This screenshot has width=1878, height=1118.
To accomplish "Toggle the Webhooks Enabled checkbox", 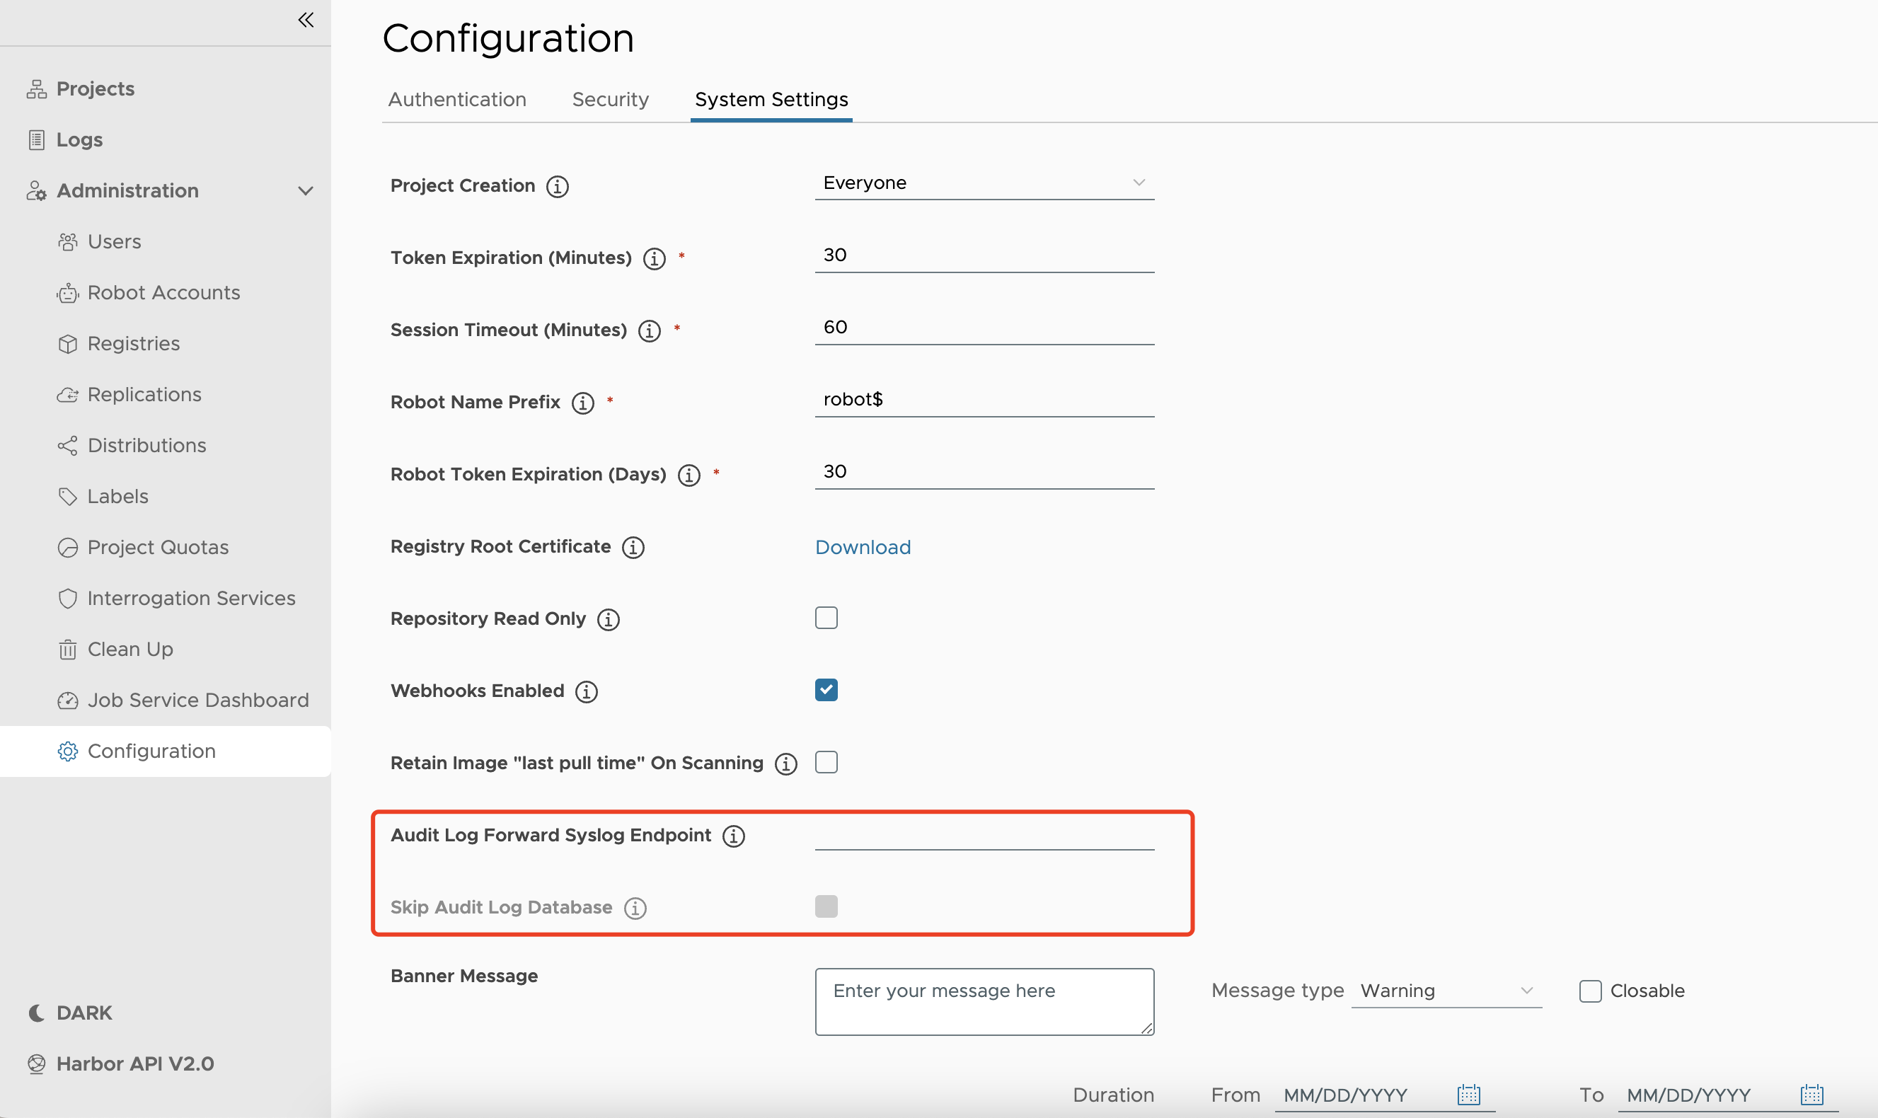I will click(825, 689).
